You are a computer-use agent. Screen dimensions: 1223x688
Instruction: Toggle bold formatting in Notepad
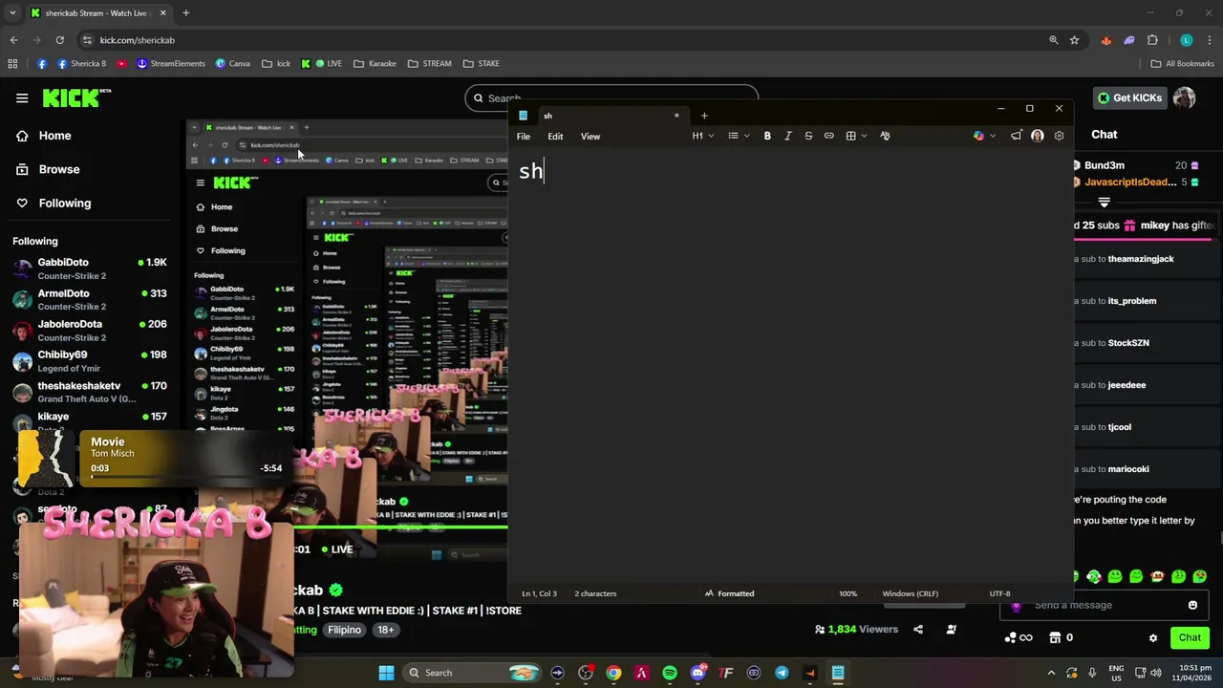coord(767,136)
